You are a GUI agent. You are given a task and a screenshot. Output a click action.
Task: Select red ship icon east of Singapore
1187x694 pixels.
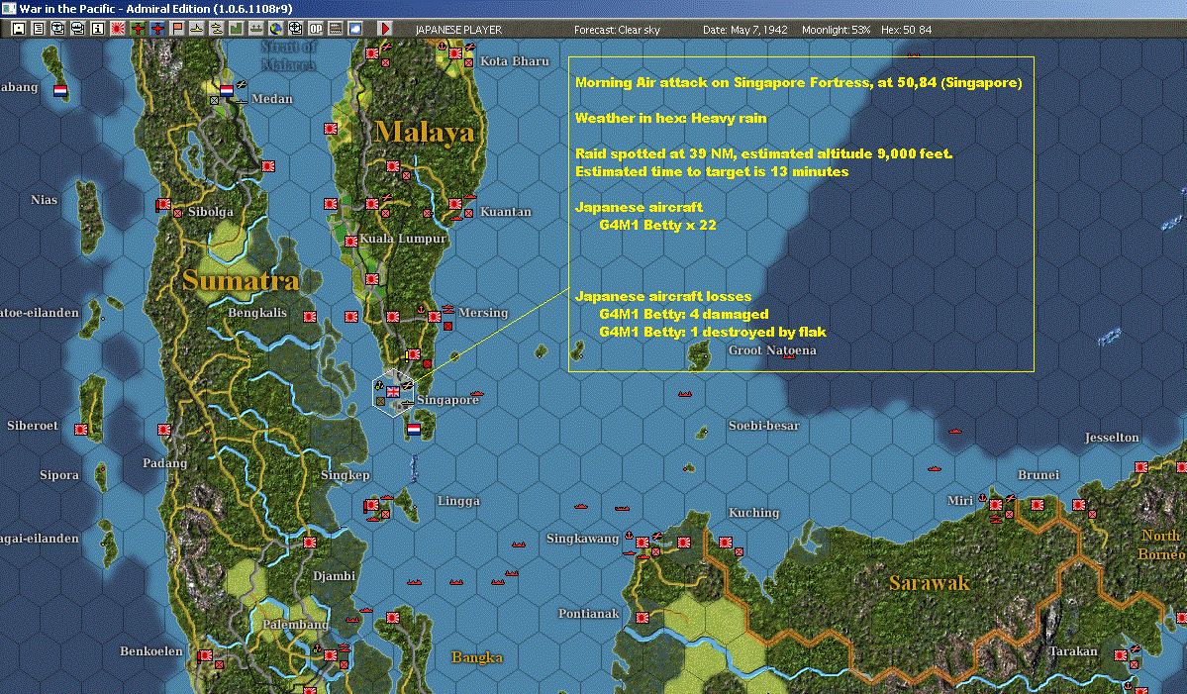pos(477,394)
